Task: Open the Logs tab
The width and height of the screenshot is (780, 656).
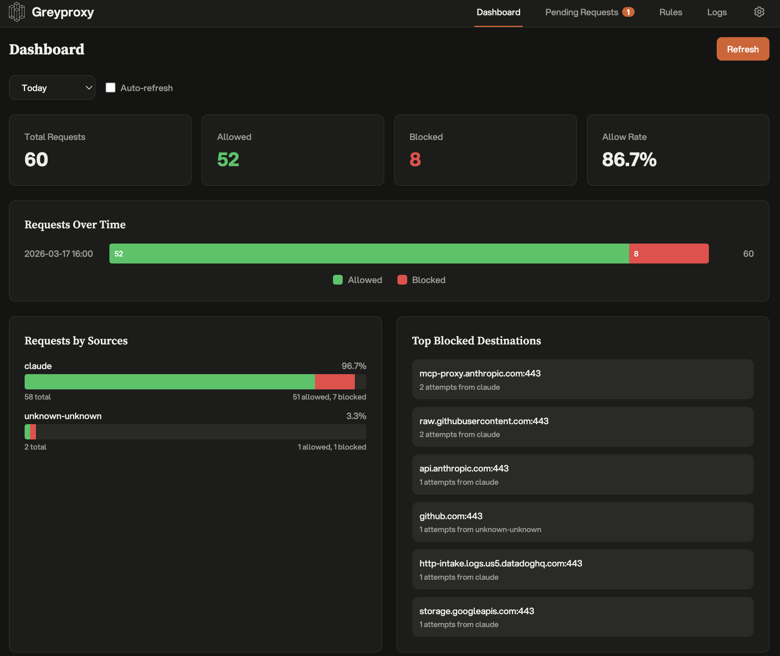Action: point(717,12)
